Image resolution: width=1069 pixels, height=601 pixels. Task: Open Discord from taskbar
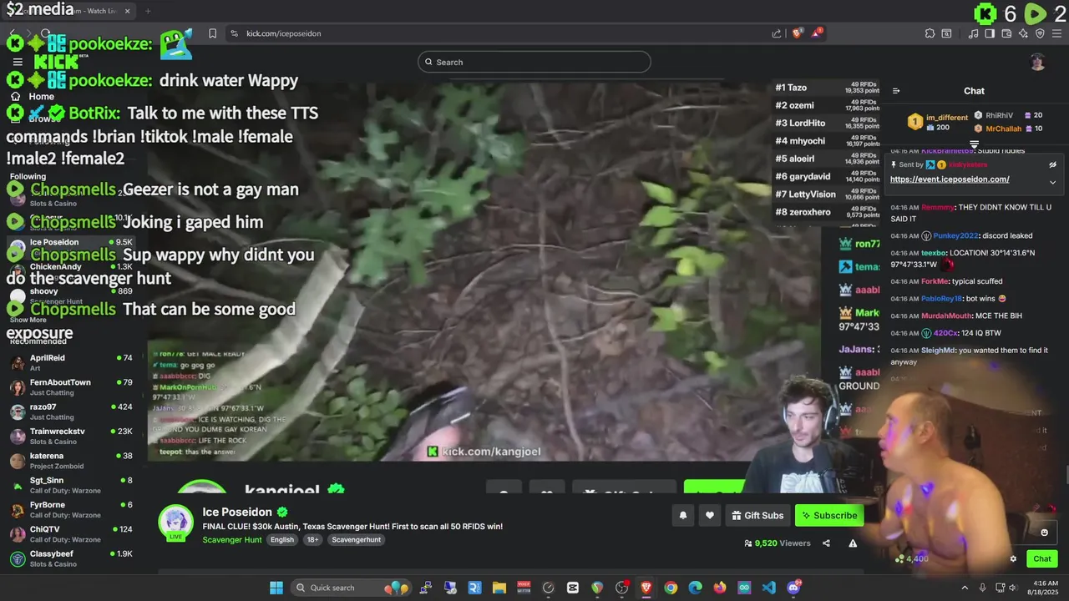point(793,588)
